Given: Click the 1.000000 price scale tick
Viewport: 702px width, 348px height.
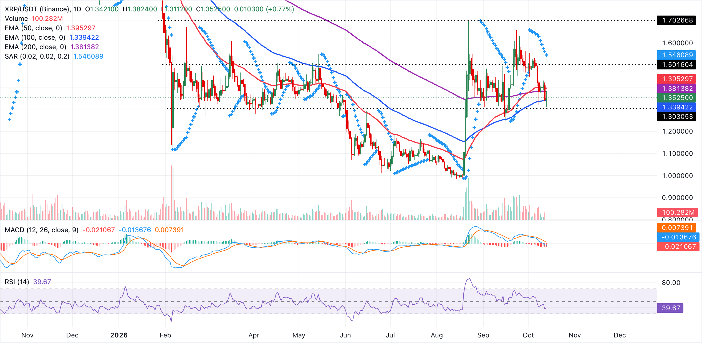Looking at the screenshot, I should 677,176.
